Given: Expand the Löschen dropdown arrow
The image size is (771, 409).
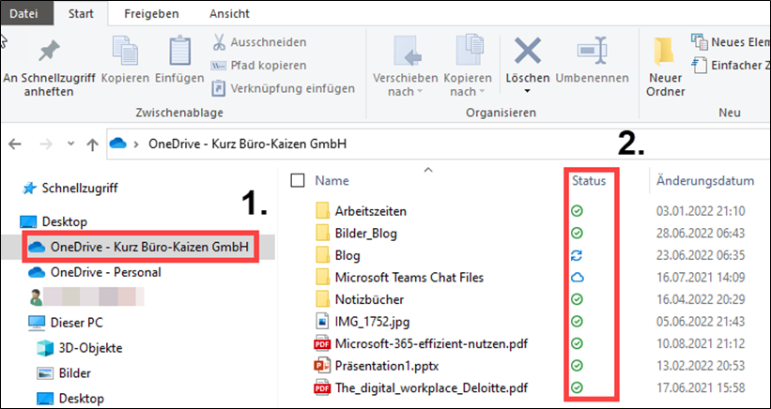Looking at the screenshot, I should tap(527, 91).
